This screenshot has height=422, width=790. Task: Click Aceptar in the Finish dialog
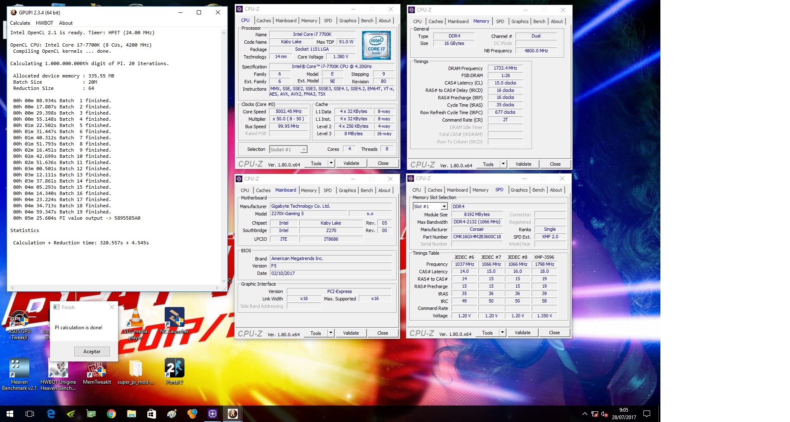click(92, 352)
